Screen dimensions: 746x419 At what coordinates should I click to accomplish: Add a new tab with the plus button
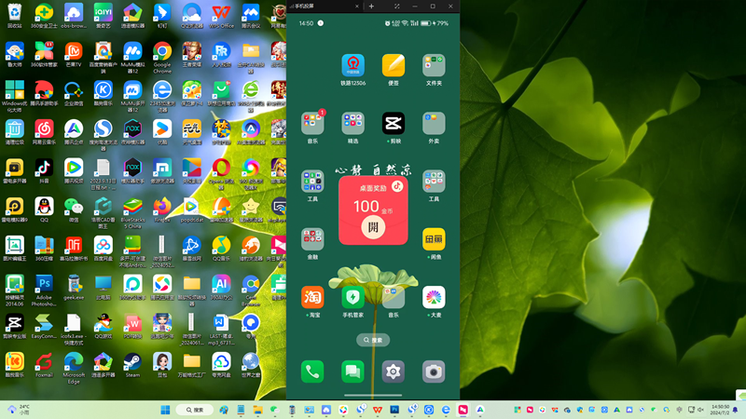click(371, 7)
